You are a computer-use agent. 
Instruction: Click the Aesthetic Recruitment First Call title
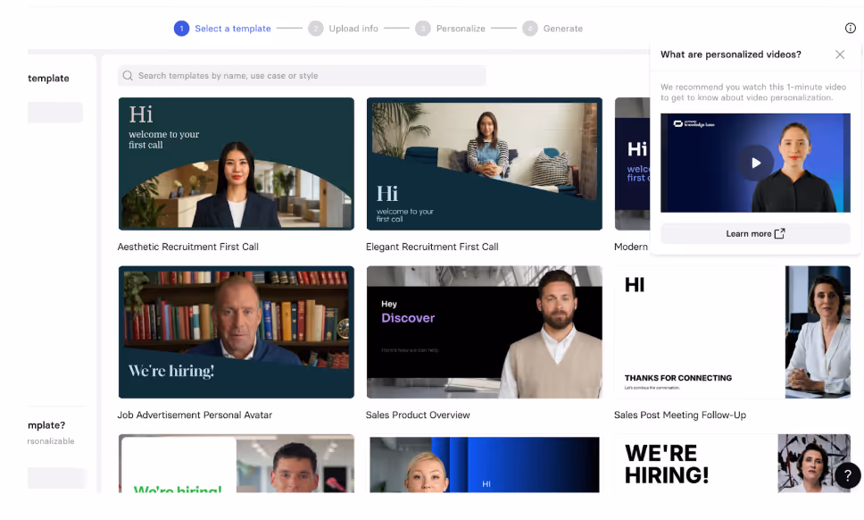coord(188,247)
